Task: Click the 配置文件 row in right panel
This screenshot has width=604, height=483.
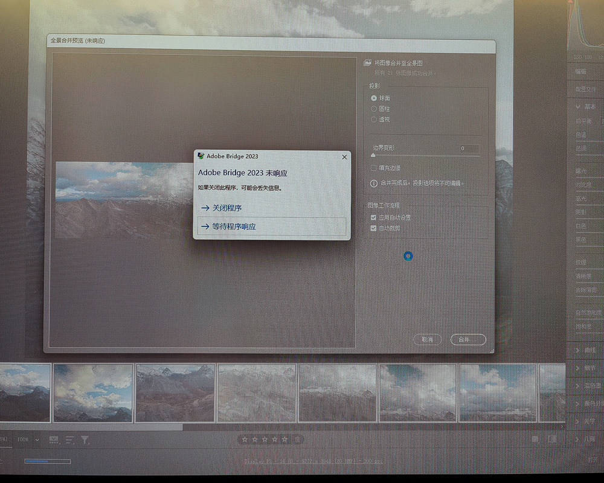Action: [x=586, y=89]
